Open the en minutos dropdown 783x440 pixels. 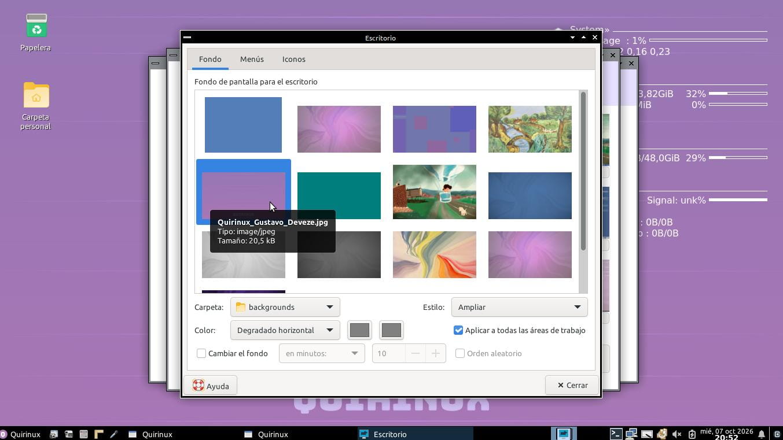tap(322, 353)
